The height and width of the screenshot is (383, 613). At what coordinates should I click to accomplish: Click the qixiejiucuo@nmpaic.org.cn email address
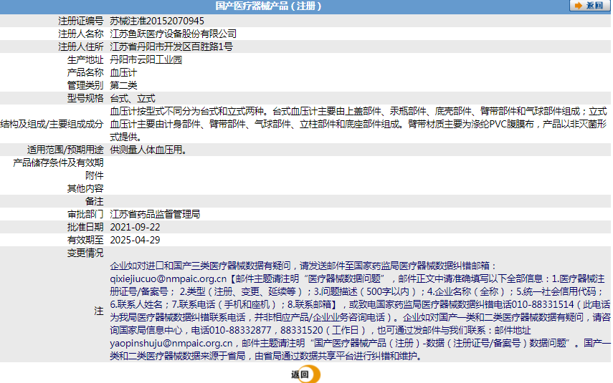click(168, 278)
